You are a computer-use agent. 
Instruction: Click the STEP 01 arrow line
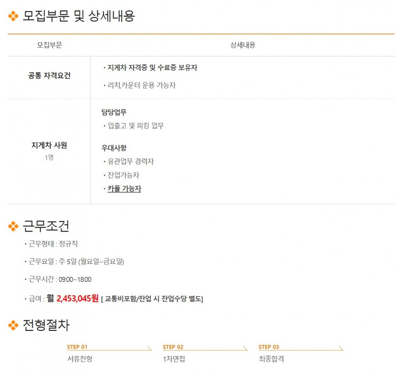click(109, 348)
